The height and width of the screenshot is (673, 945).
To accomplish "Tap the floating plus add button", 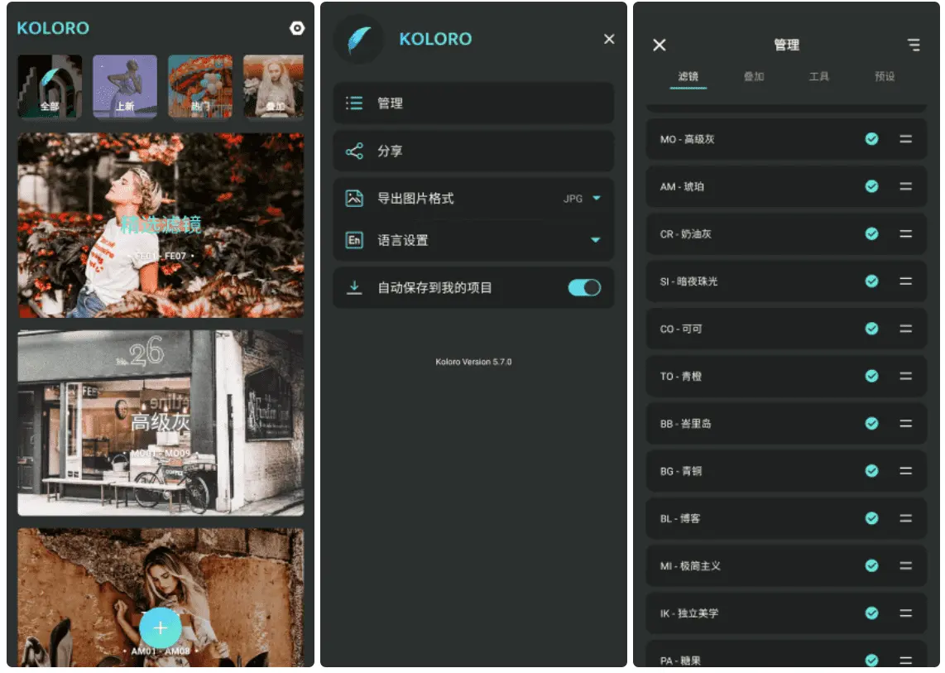I will [x=161, y=628].
